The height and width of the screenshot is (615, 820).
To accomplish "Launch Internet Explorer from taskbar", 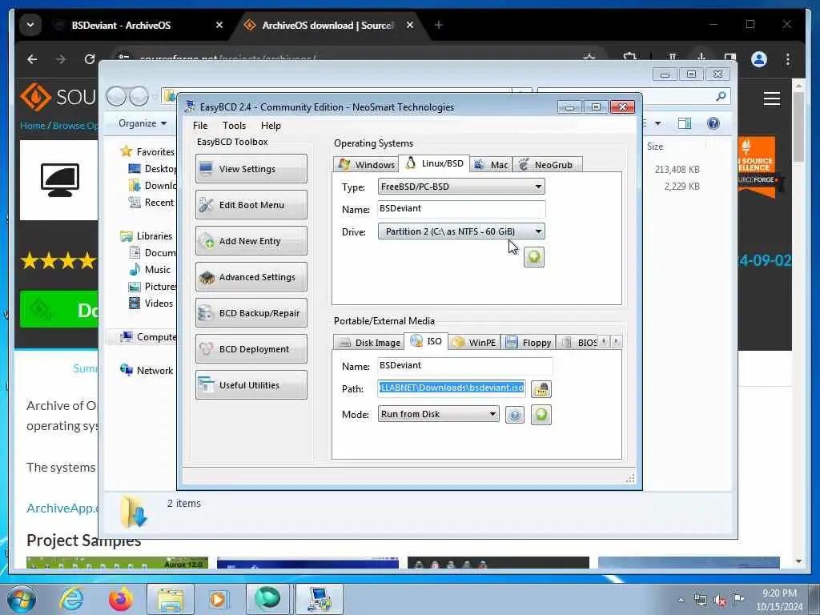I will point(72,599).
